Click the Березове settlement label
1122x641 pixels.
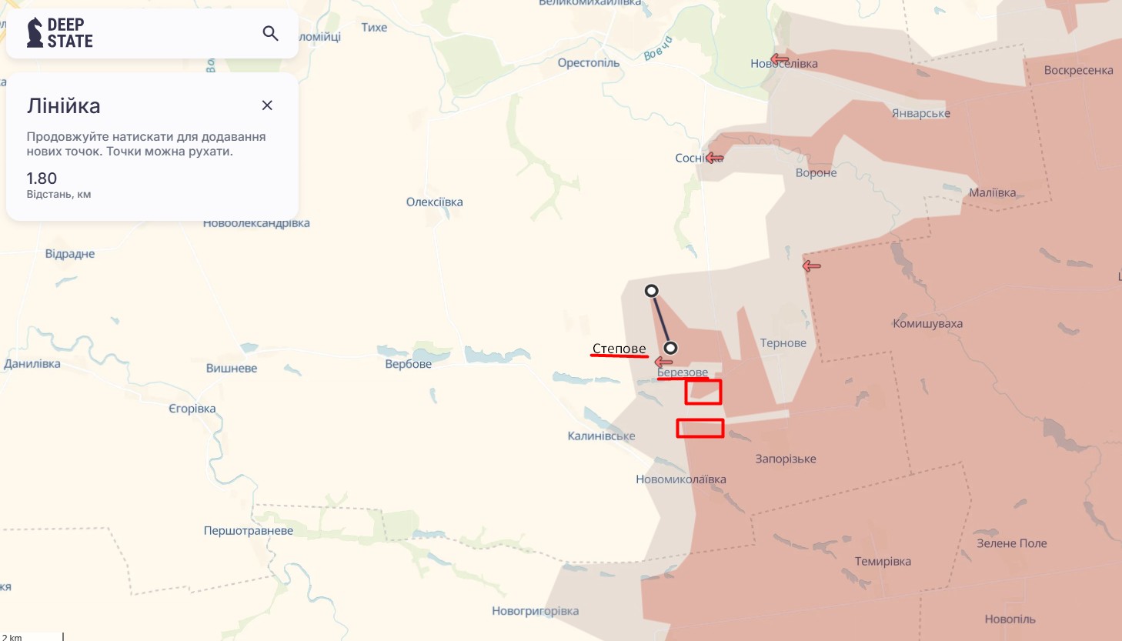[683, 372]
